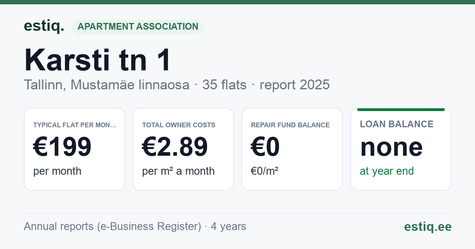475x249 pixels.
Task: Click the 'at year end' caption
Action: tap(387, 171)
